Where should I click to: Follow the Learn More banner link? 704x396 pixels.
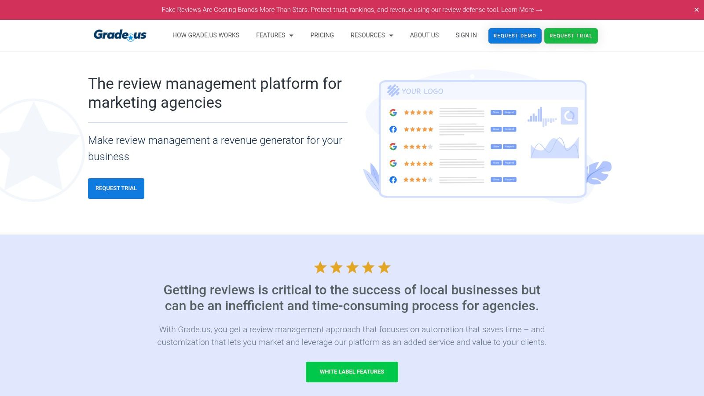[521, 10]
